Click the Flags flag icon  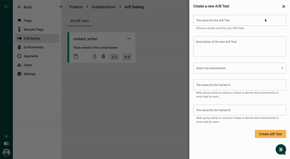tap(19, 21)
